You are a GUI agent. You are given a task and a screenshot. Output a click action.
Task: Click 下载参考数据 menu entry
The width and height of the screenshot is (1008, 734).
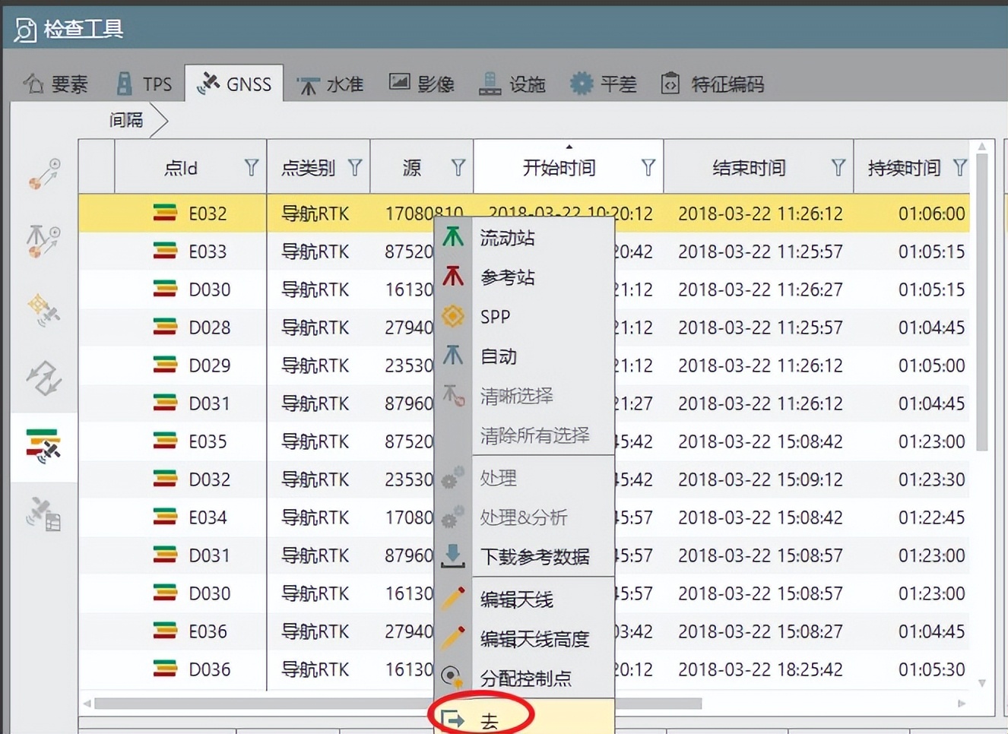point(525,557)
